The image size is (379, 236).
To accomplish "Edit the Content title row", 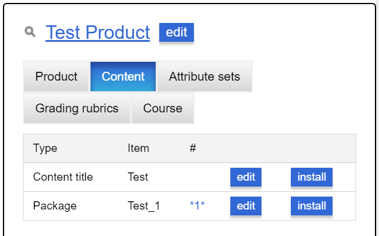I will [246, 177].
